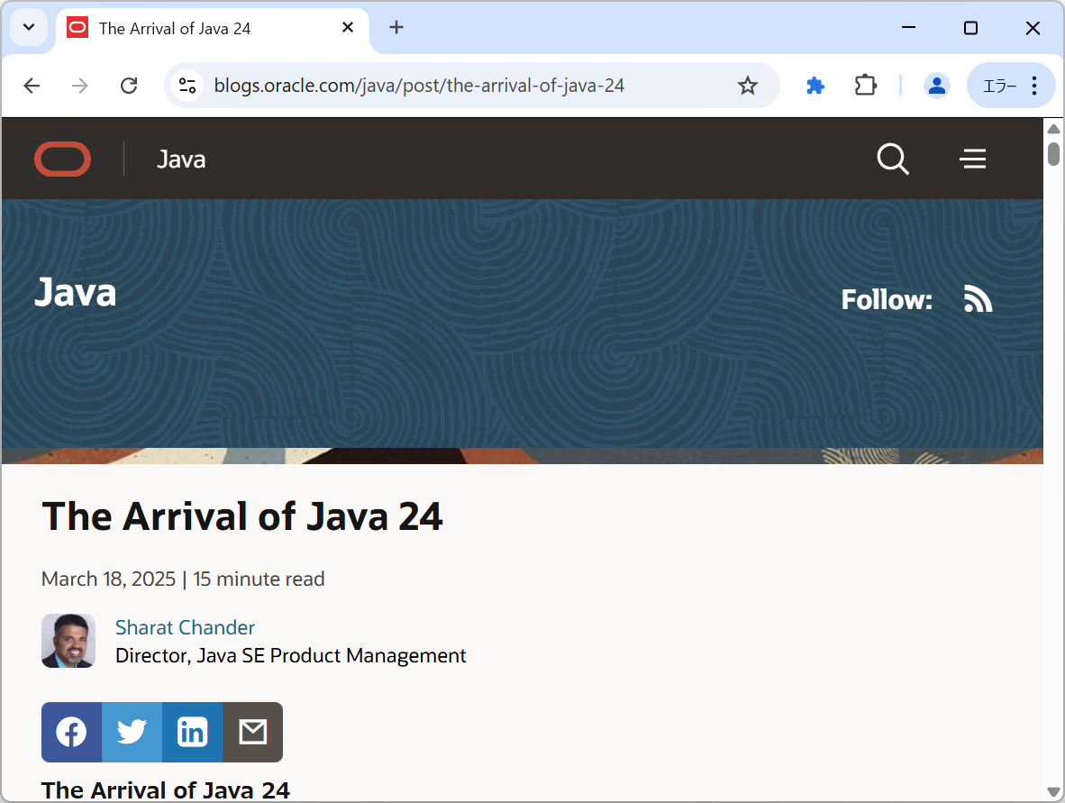Share the article on Facebook

(71, 732)
